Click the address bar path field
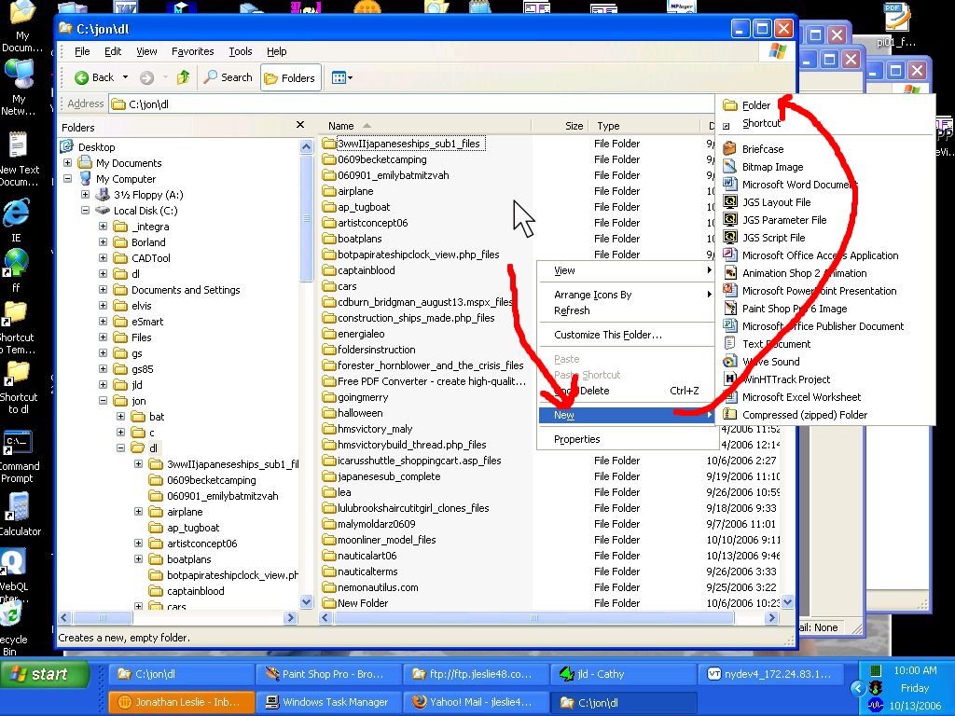Image resolution: width=955 pixels, height=716 pixels. pyautogui.click(x=410, y=104)
